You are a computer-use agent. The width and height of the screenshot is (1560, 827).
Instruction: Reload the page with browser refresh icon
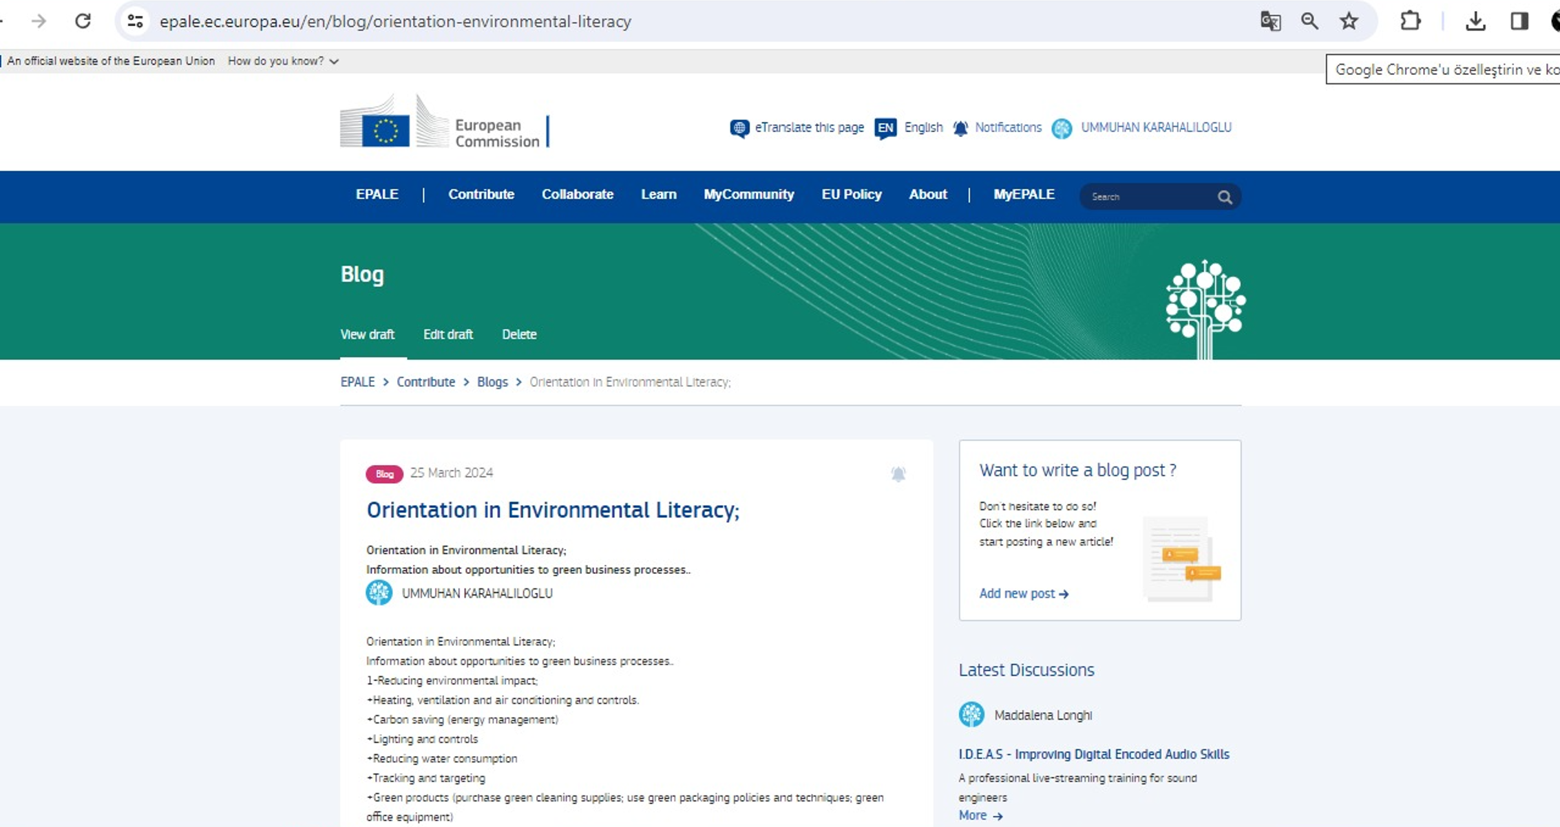tap(83, 21)
